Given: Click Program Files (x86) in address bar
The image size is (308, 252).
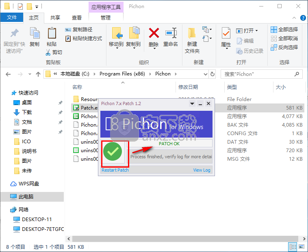Looking at the screenshot, I should 122,74.
